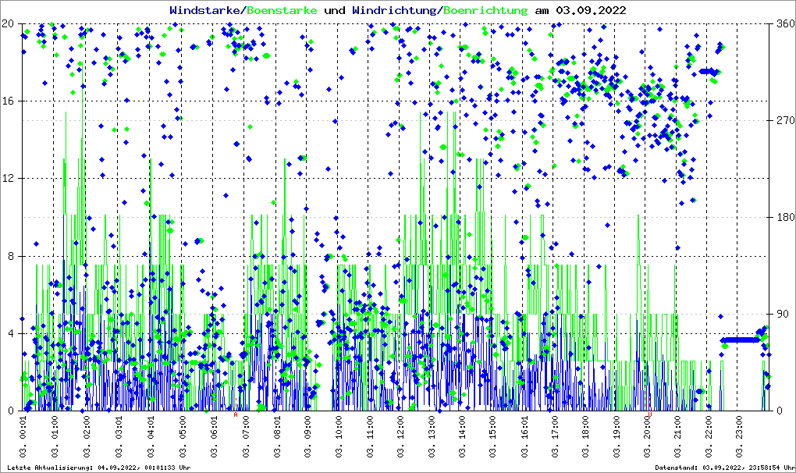
Task: Click the blue 'Windstarke' title word
Action: pyautogui.click(x=206, y=10)
